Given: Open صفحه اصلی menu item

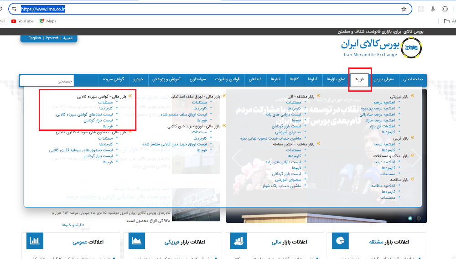Looking at the screenshot, I should (413, 79).
